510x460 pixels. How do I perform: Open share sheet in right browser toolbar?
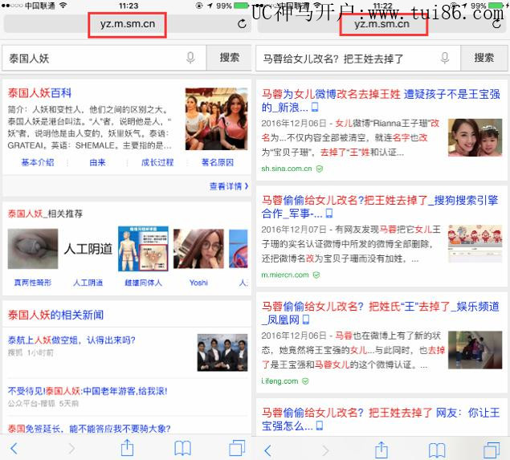point(381,450)
